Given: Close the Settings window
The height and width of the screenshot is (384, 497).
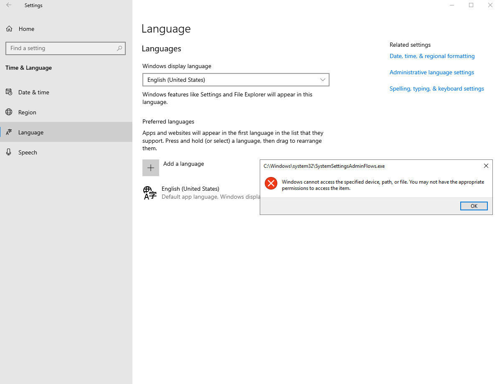Looking at the screenshot, I should [x=490, y=5].
